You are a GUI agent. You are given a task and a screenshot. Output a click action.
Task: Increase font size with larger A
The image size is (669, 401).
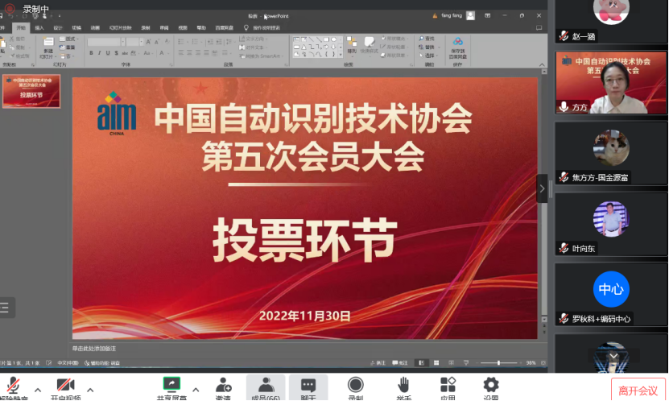coord(148,42)
